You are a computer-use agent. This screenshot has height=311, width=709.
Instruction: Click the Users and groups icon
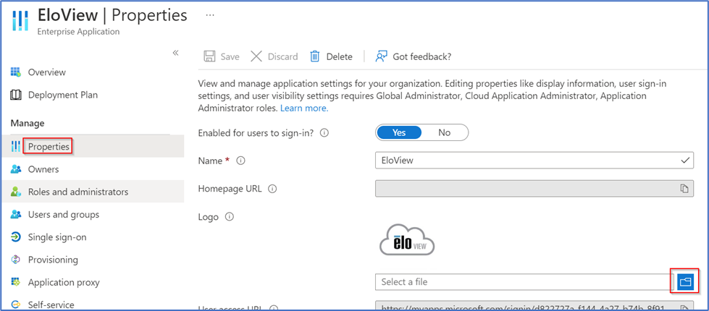tap(16, 214)
